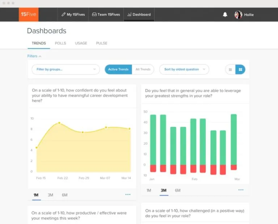Click the 15Five logo
Image resolution: width=278 pixels, height=224 pixels.
point(29,14)
